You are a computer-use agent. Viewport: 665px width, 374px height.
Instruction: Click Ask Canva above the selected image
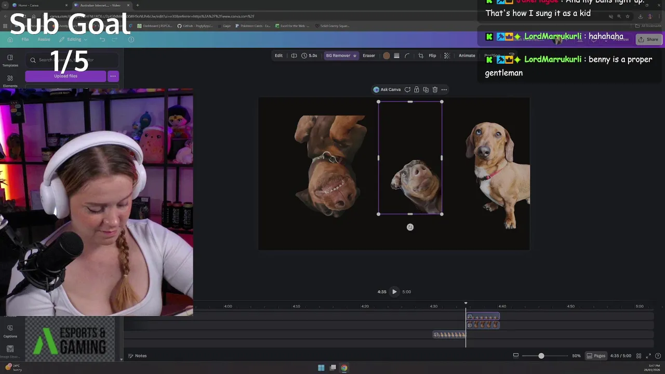(387, 89)
